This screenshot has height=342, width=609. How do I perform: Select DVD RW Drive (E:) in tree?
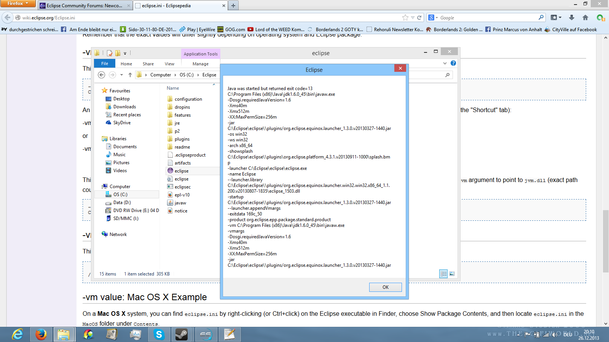pos(132,211)
